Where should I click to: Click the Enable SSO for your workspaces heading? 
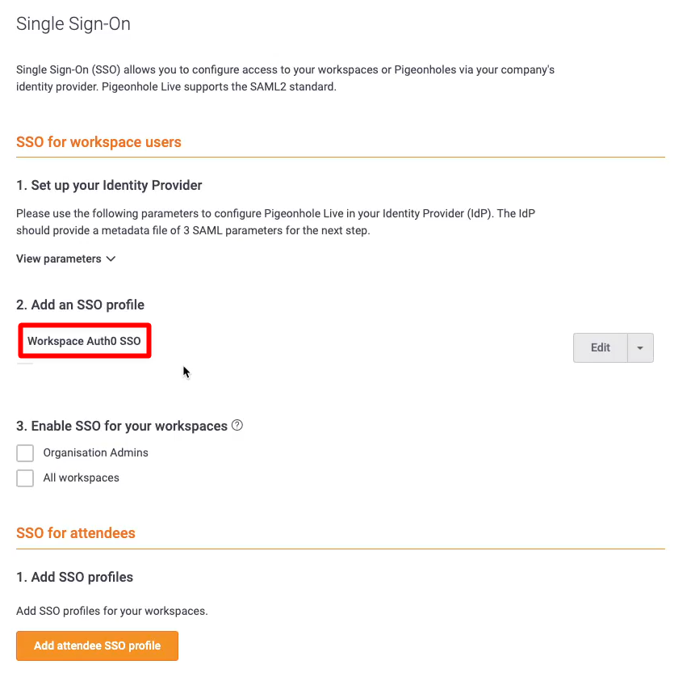click(x=121, y=426)
